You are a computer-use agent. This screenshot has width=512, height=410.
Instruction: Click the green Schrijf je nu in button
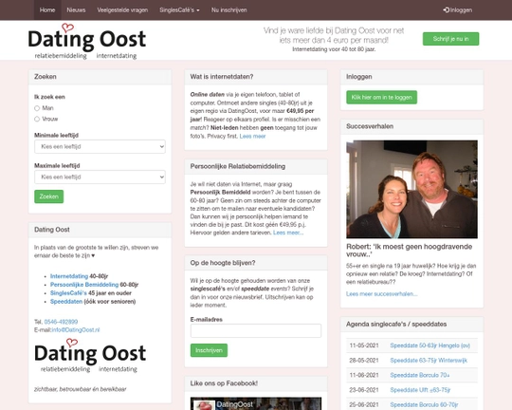450,39
